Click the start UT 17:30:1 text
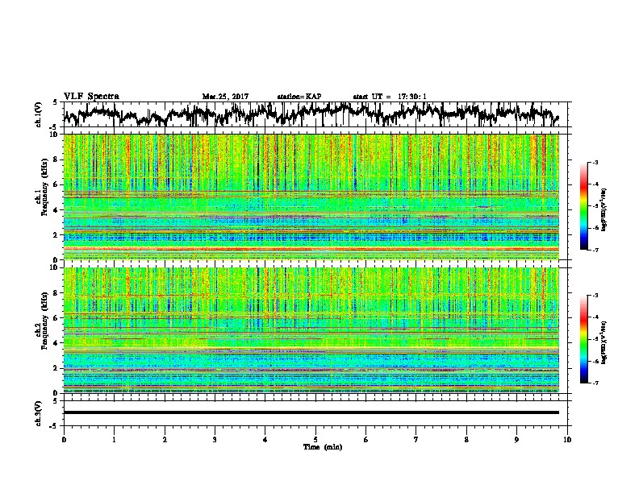 (390, 97)
